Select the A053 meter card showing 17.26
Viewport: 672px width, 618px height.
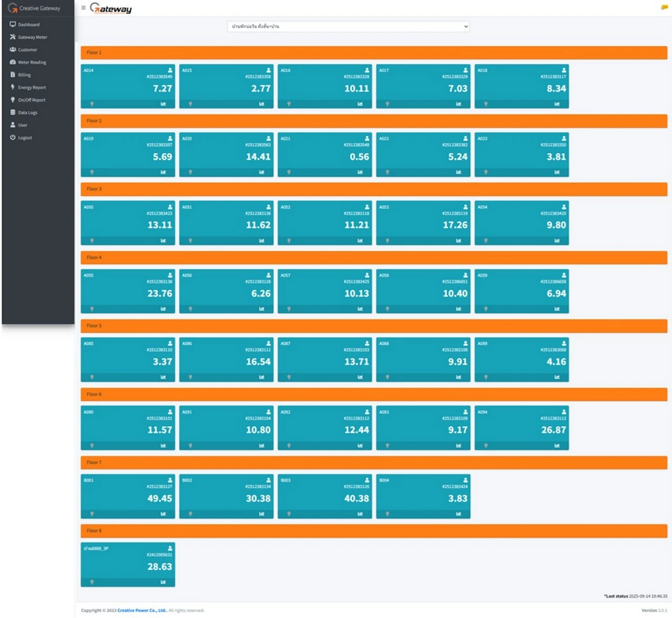[423, 223]
